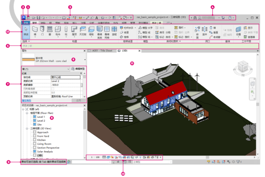Image resolution: width=265 pixels, height=177 pixels.
Task: Select the Window tool in the ribbon
Action: (50, 31)
